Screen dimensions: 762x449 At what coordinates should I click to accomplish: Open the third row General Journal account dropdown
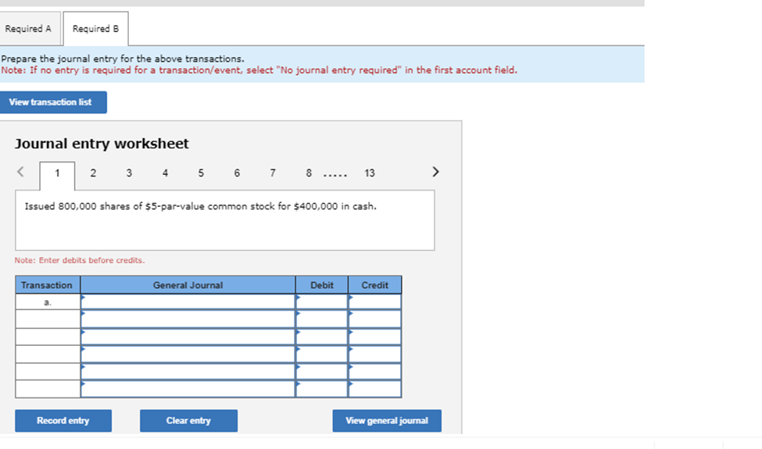pyautogui.click(x=188, y=337)
